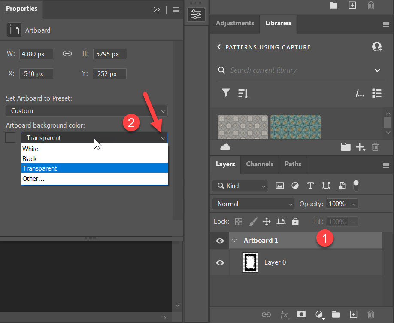Filter layers by Type using the T icon
Screen dimensions: 394x323
tap(310, 185)
